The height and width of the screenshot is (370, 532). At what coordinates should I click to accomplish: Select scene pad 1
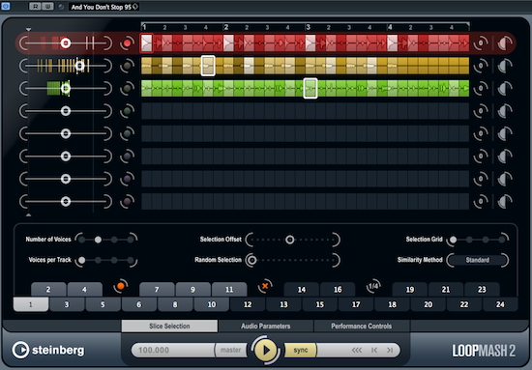click(x=31, y=304)
